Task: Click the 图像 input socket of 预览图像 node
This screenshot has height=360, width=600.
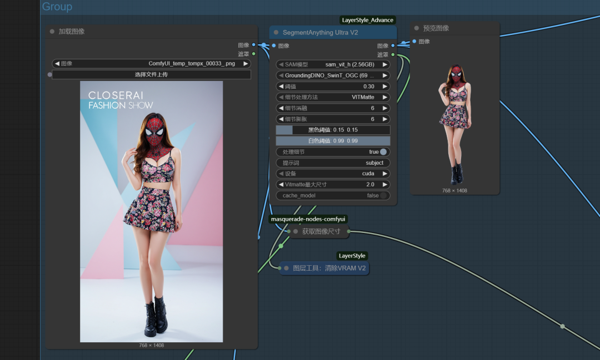Action: tap(414, 41)
